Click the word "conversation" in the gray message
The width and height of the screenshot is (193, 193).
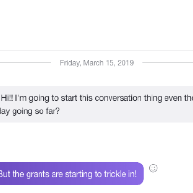118,98
